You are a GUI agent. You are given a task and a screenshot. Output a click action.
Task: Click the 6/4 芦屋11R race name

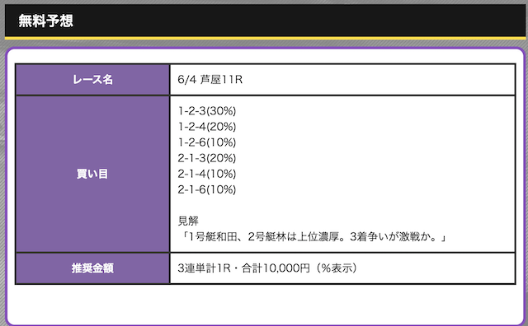pos(210,80)
